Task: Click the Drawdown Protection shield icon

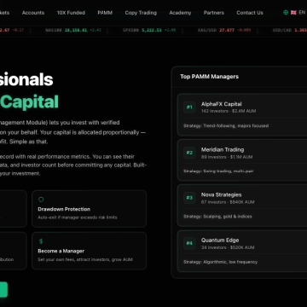Action: point(41,200)
